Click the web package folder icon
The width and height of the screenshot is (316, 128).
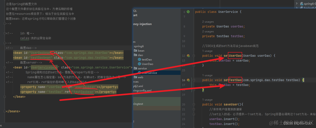pyautogui.click(x=135, y=77)
